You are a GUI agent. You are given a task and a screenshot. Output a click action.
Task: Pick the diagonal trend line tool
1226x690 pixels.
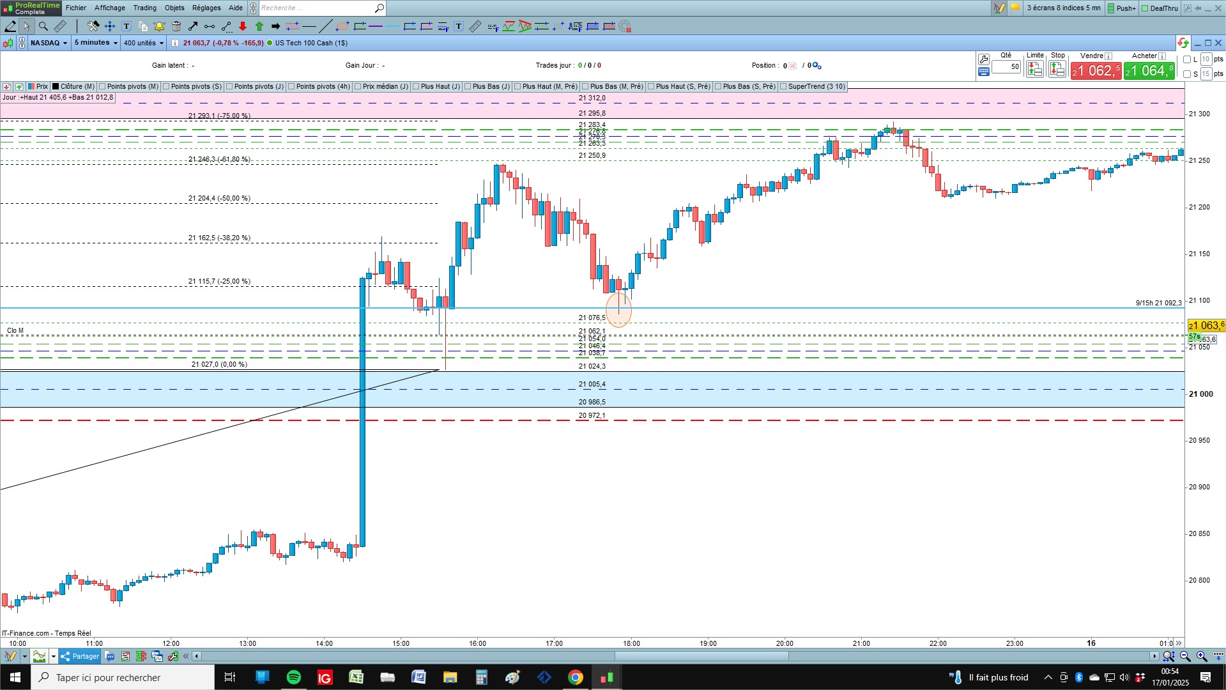[x=325, y=26]
